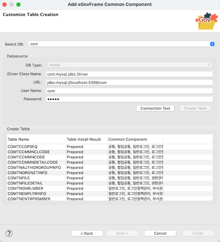Select the COMTNFILE row

(x=110, y=178)
